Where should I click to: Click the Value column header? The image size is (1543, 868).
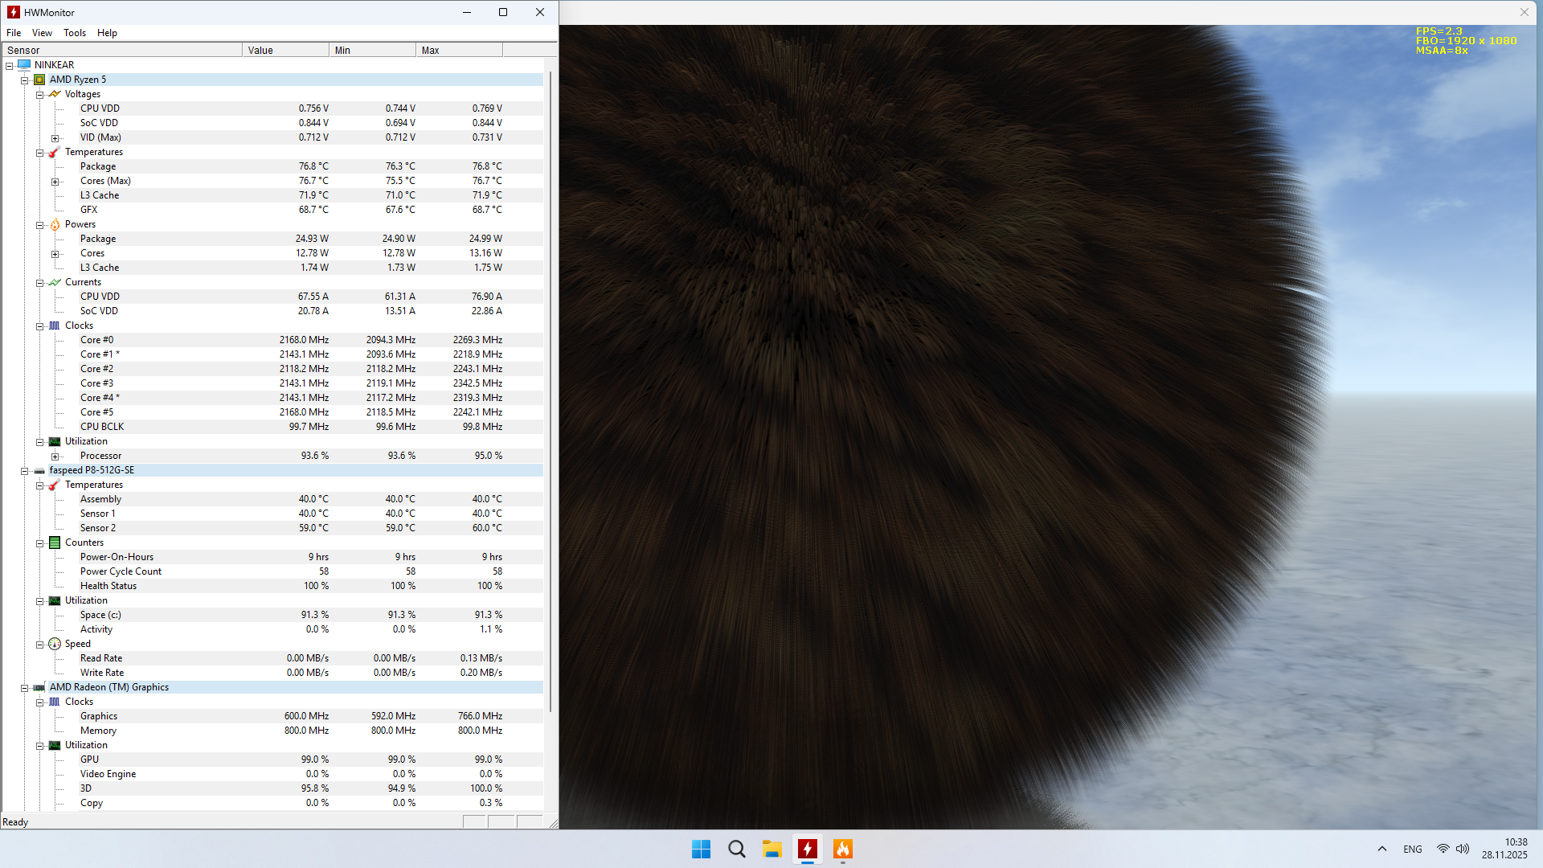coord(285,50)
